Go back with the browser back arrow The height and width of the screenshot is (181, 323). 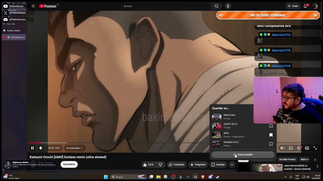click(14, 4)
